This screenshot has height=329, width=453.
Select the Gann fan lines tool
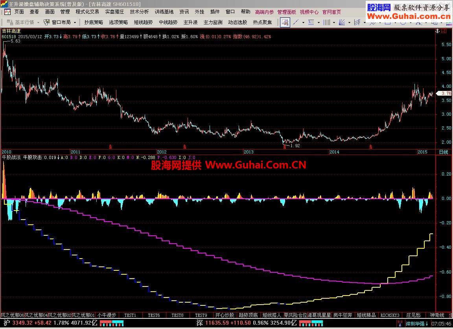click(x=342, y=22)
